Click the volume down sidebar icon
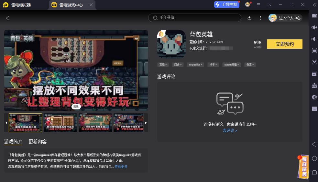 point(314,39)
